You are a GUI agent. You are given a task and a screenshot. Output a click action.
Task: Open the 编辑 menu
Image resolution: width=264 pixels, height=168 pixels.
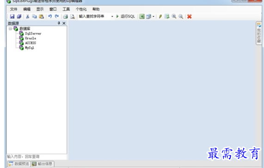click(x=27, y=9)
